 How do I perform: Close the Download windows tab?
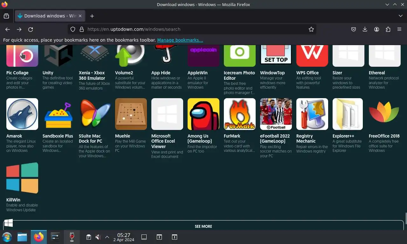[80, 16]
